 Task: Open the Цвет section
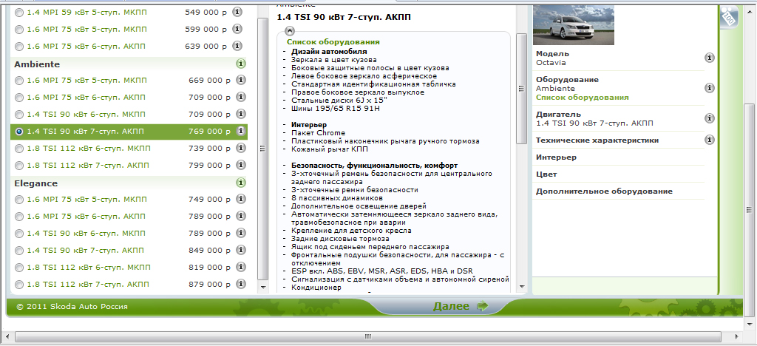(546, 174)
